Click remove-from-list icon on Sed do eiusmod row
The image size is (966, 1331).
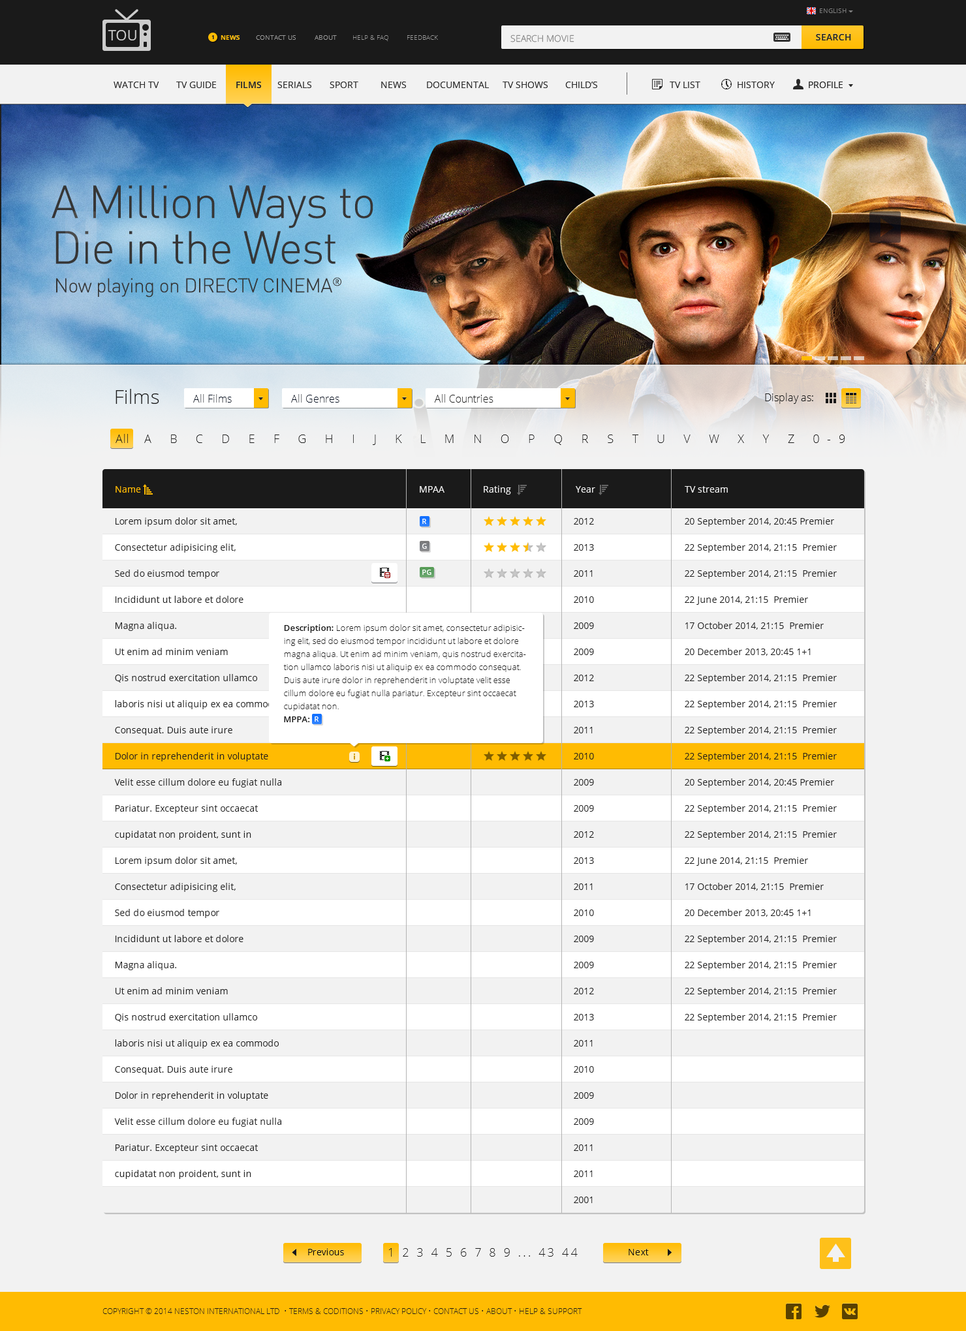coord(384,573)
